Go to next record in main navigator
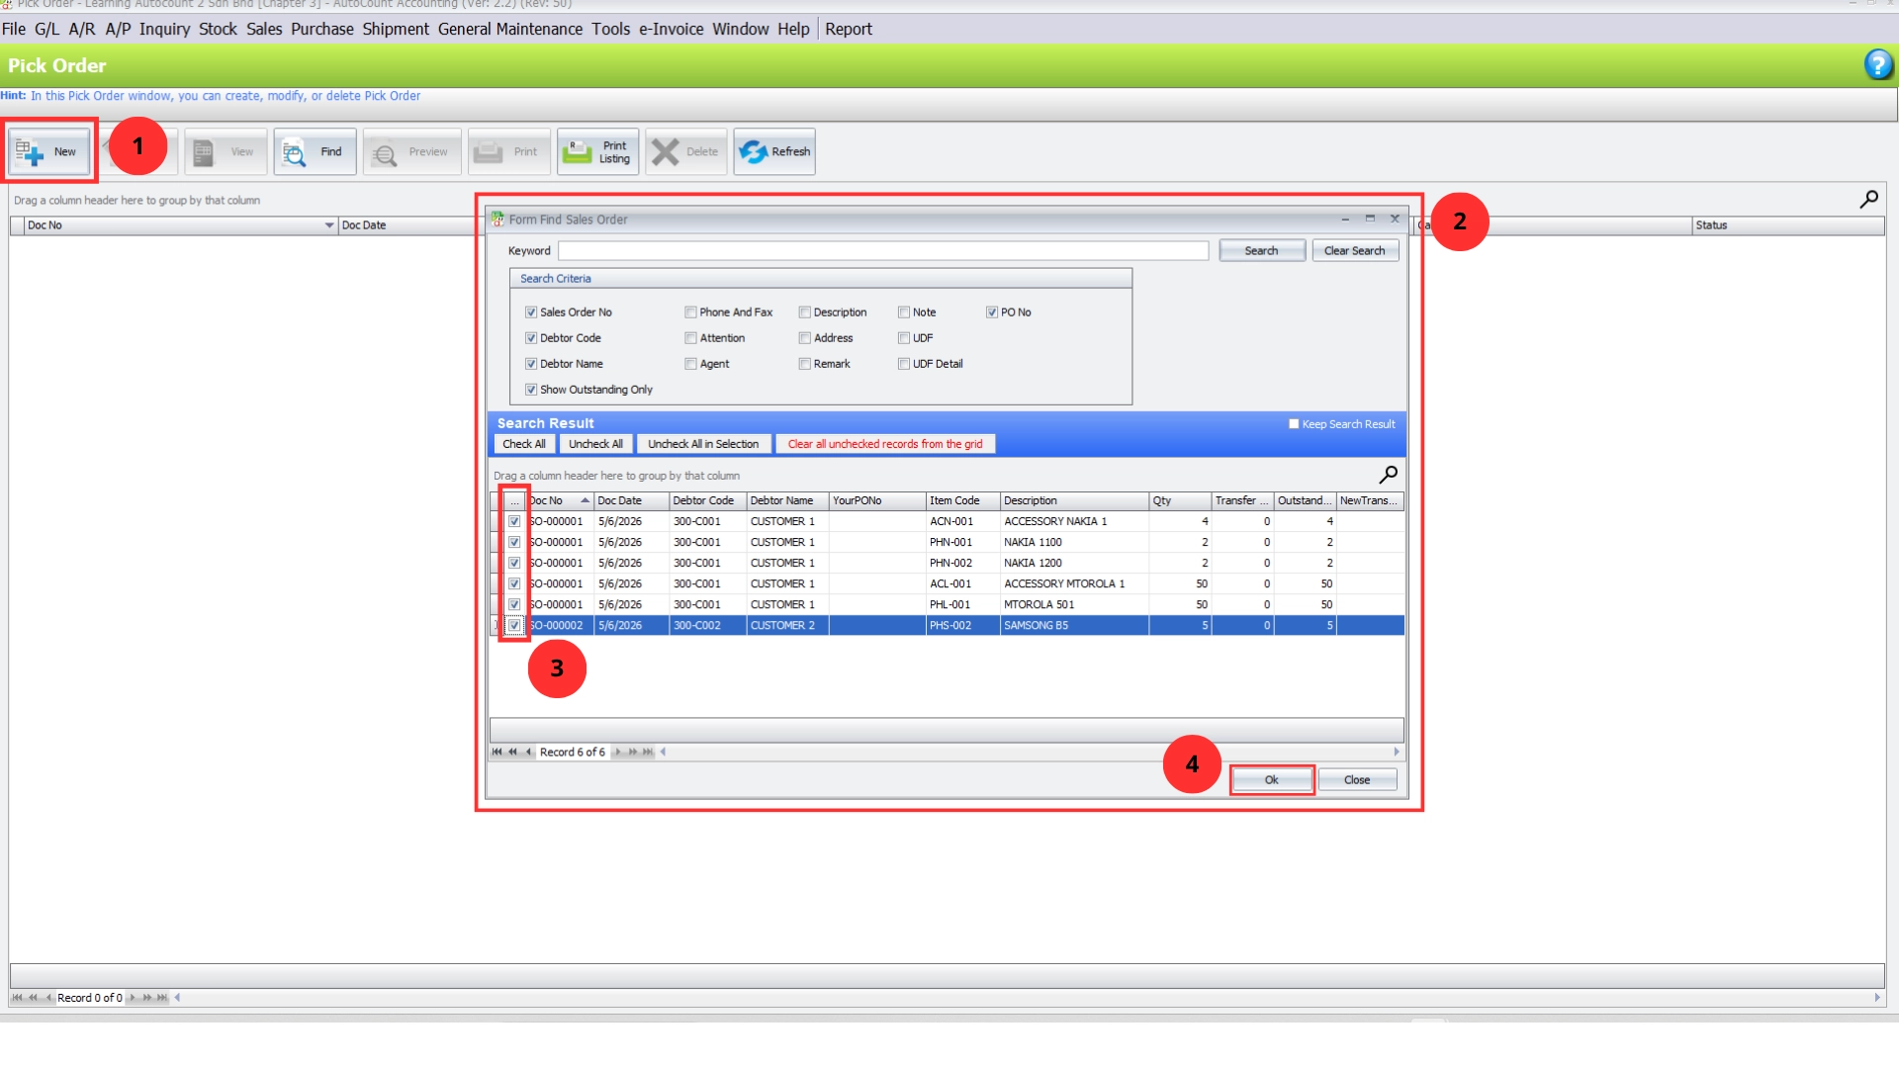This screenshot has width=1899, height=1068. click(x=133, y=998)
